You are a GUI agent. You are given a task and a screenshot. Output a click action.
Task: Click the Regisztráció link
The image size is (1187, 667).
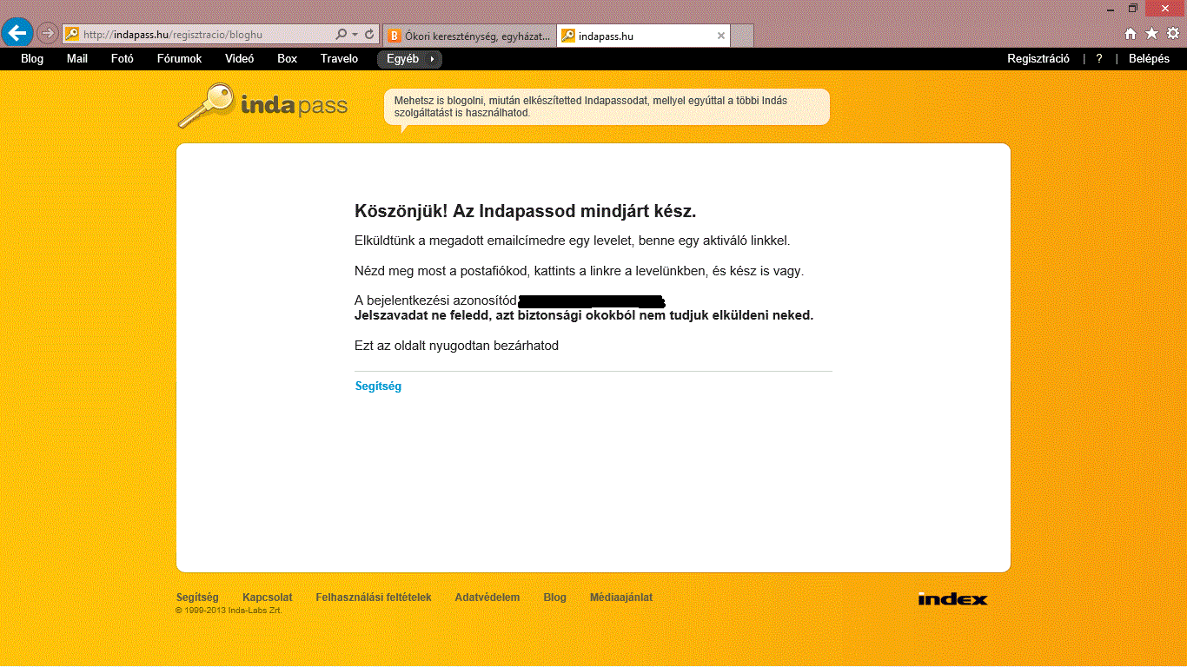pos(1038,59)
